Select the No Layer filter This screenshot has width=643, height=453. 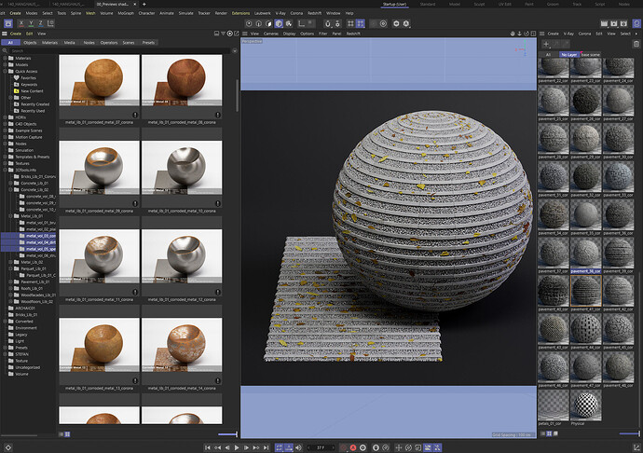(568, 55)
